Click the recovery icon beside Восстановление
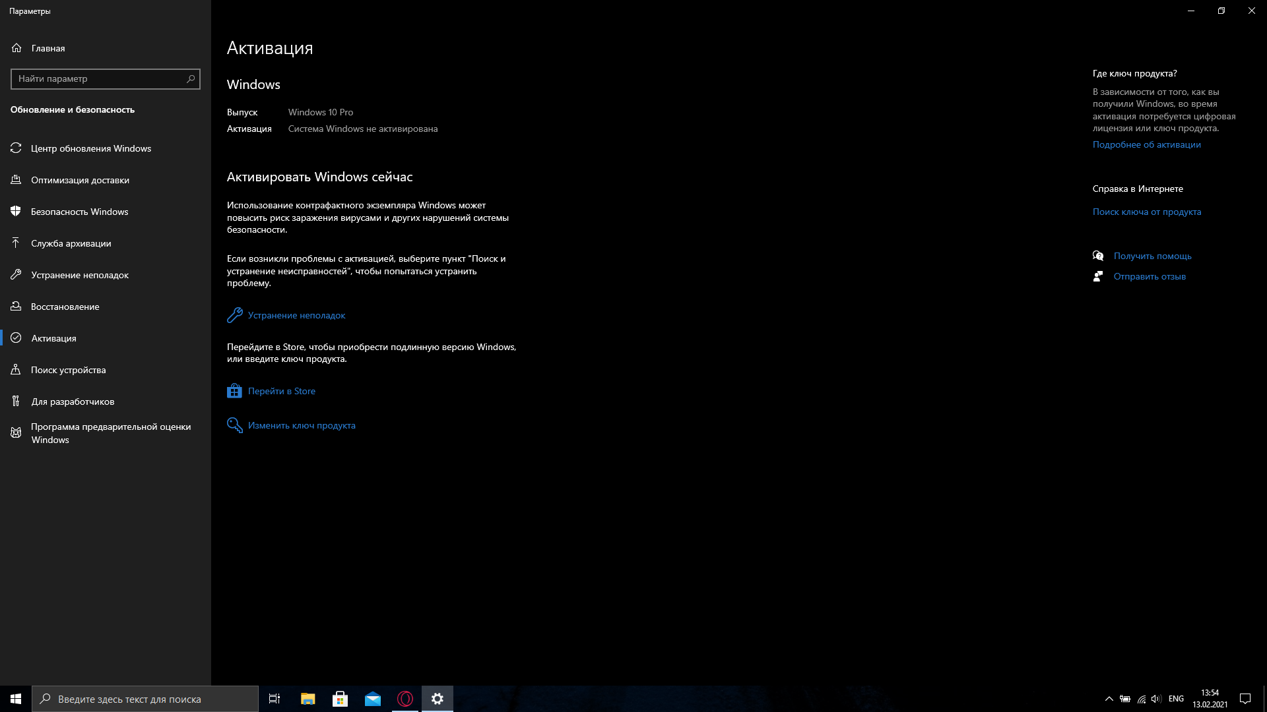This screenshot has height=712, width=1267. 16,307
